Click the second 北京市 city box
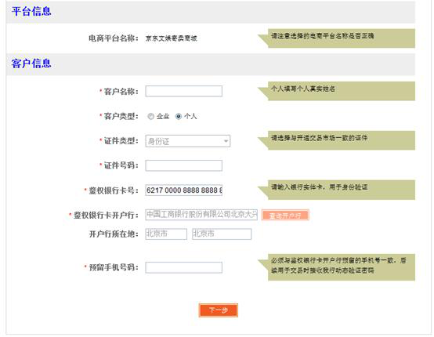This screenshot has height=337, width=434. point(222,234)
